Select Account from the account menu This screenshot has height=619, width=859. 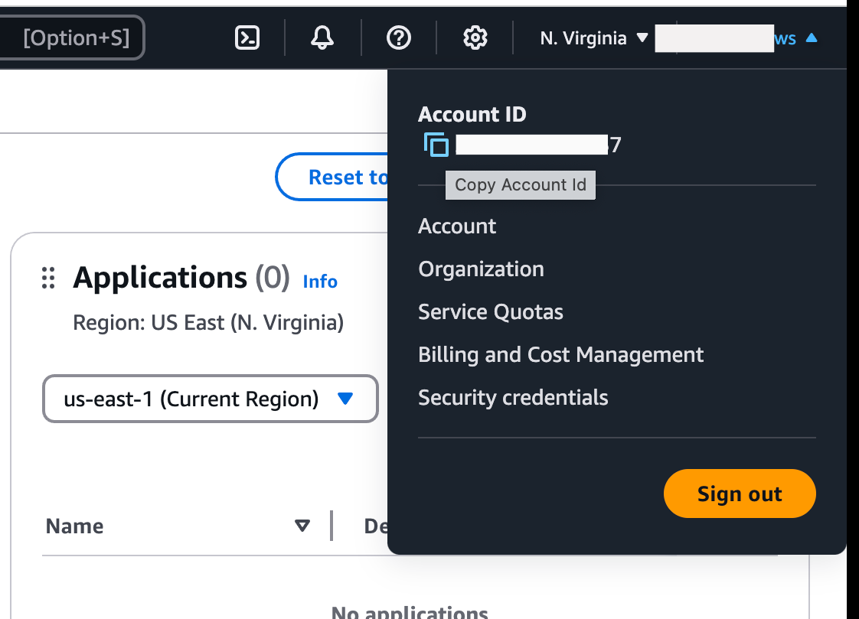(x=457, y=226)
